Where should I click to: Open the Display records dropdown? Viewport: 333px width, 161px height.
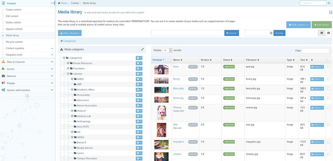tap(167, 51)
